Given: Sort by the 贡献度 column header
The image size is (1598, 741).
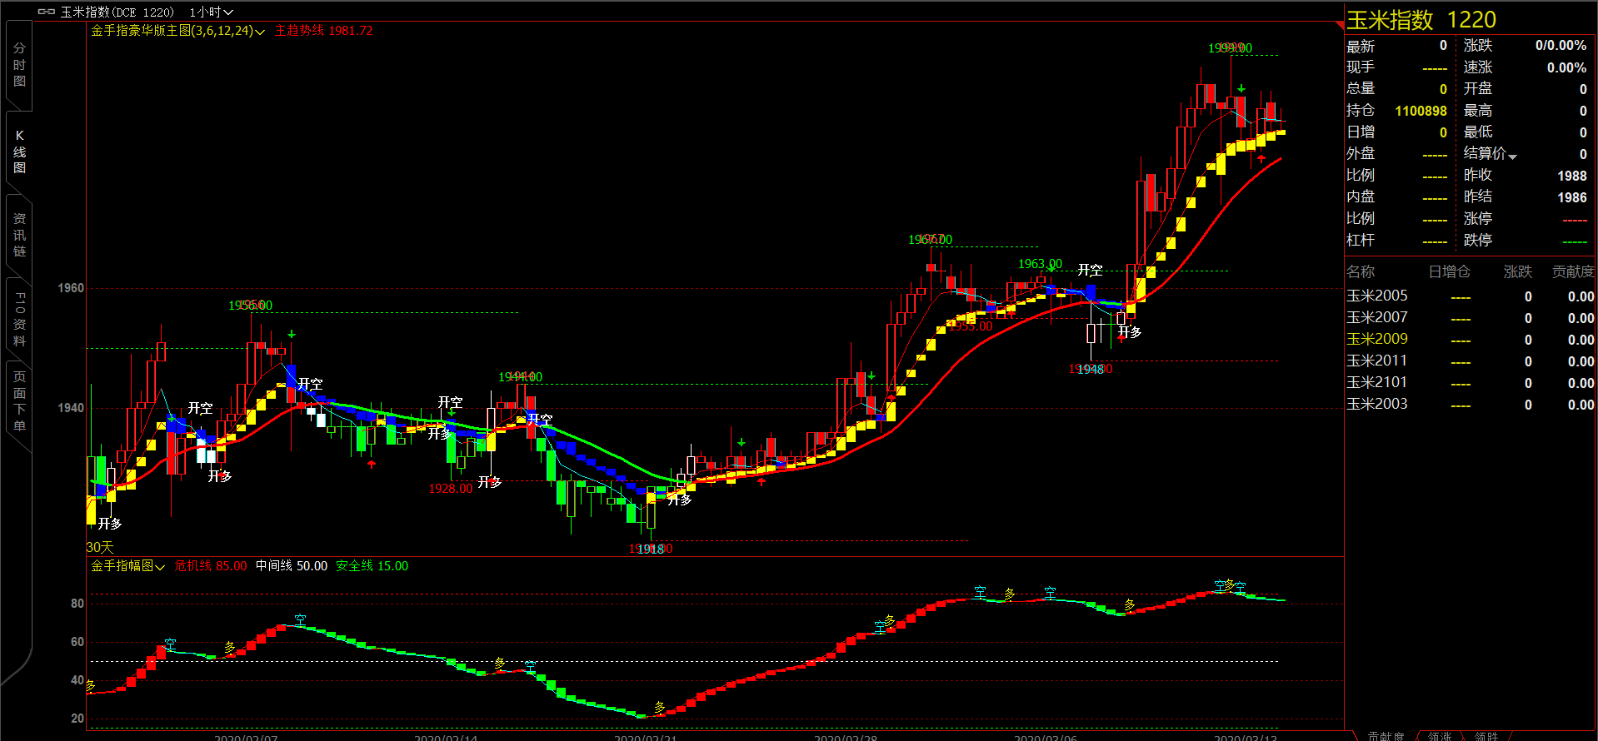Looking at the screenshot, I should [1573, 271].
